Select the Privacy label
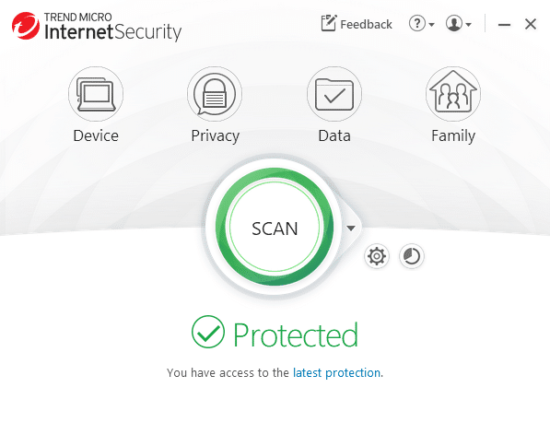550x446 pixels. (215, 135)
